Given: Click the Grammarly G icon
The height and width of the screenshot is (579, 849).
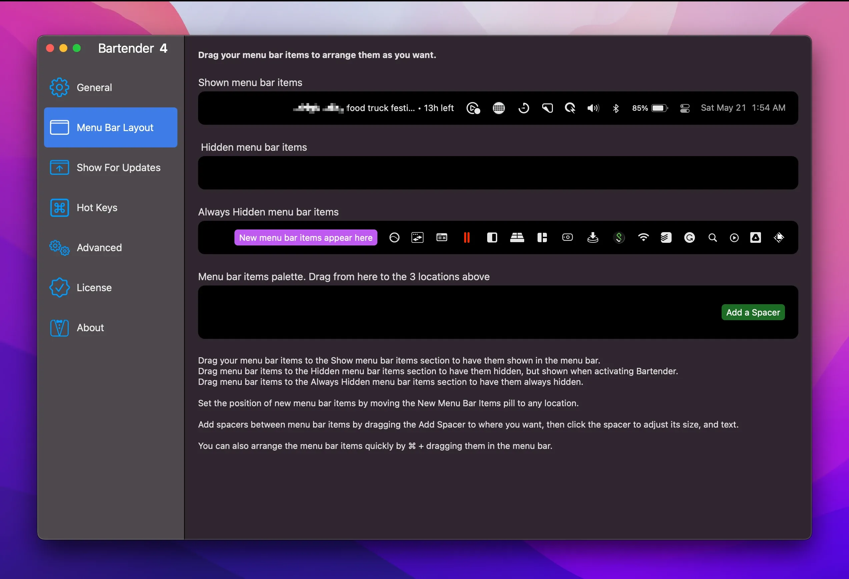Looking at the screenshot, I should [x=689, y=238].
